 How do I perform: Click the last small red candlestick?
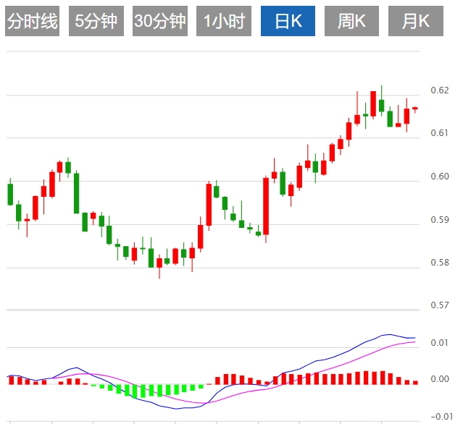[415, 109]
